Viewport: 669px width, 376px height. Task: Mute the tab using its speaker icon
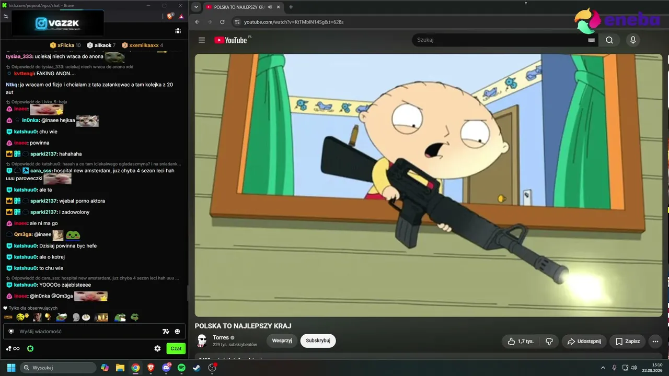[270, 7]
